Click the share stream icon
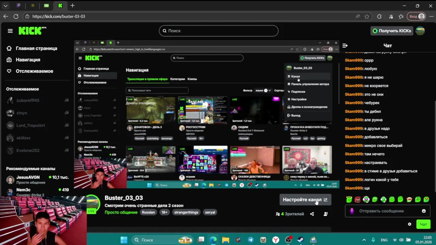The width and height of the screenshot is (436, 245). pyautogui.click(x=312, y=214)
